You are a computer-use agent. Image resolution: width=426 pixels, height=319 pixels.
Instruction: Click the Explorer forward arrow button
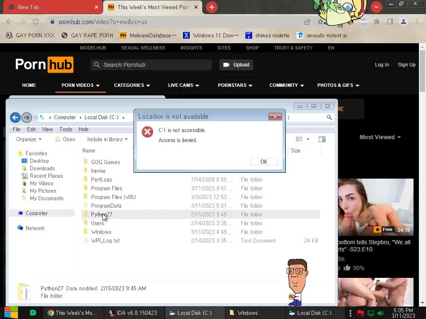[26, 118]
